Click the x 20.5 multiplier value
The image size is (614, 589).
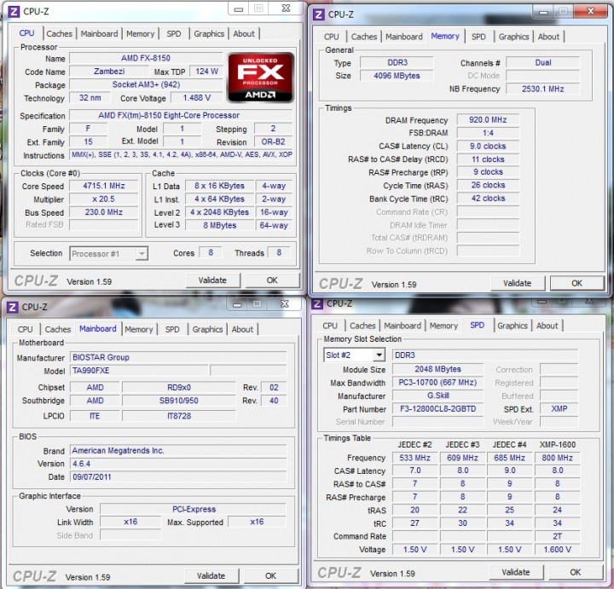[x=104, y=199]
